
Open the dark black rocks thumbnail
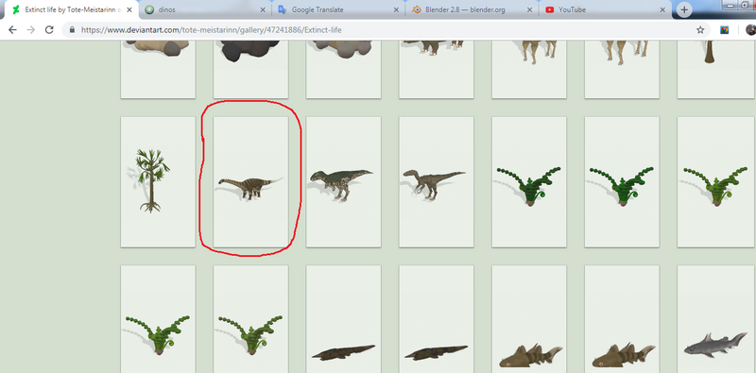coord(250,69)
